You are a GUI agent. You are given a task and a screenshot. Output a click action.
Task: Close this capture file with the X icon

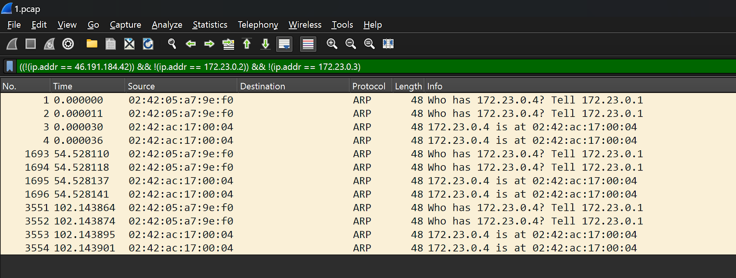(x=129, y=44)
